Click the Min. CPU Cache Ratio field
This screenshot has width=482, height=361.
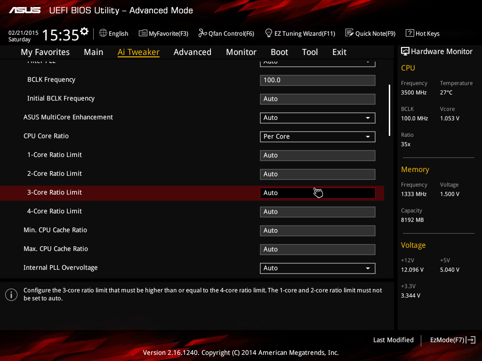tap(318, 231)
